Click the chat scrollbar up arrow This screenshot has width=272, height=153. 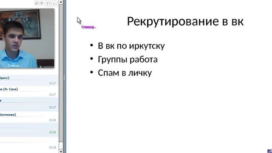point(61,2)
